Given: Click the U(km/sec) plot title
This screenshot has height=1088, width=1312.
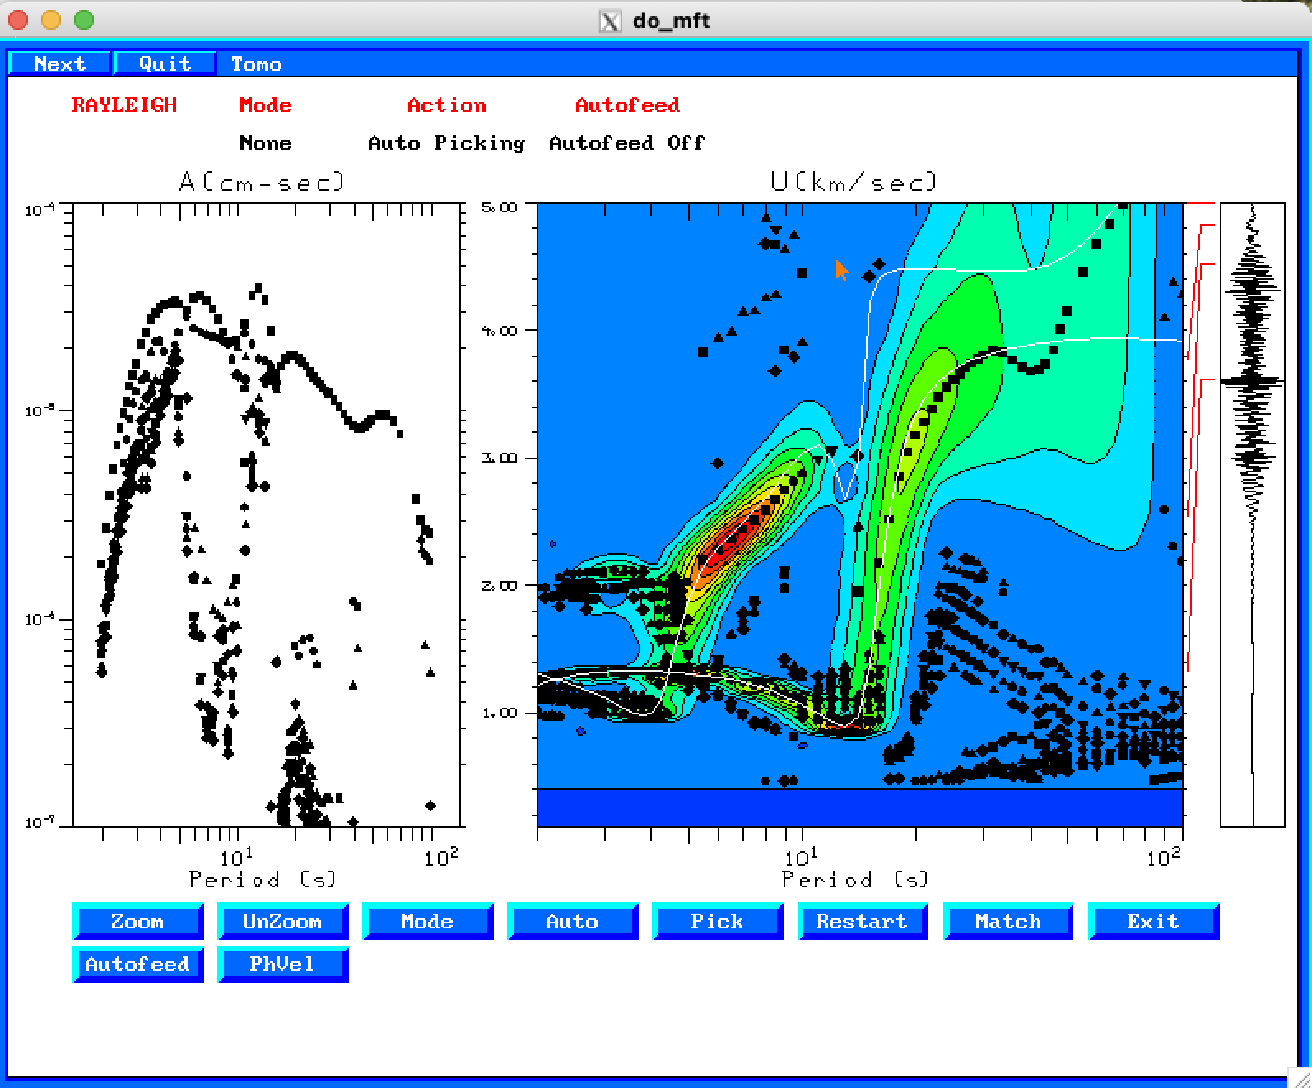Looking at the screenshot, I should coord(854,181).
